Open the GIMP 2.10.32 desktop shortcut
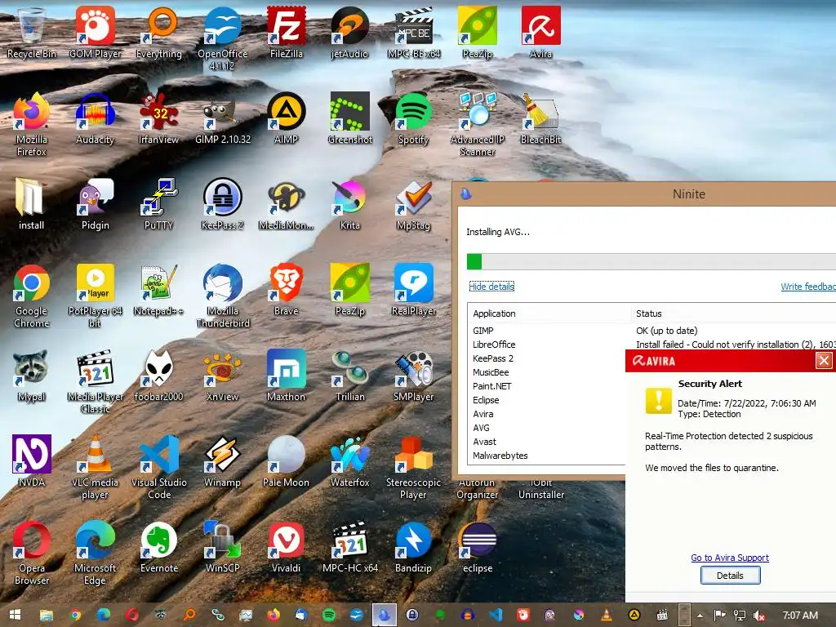The height and width of the screenshot is (627, 836). pyautogui.click(x=222, y=118)
